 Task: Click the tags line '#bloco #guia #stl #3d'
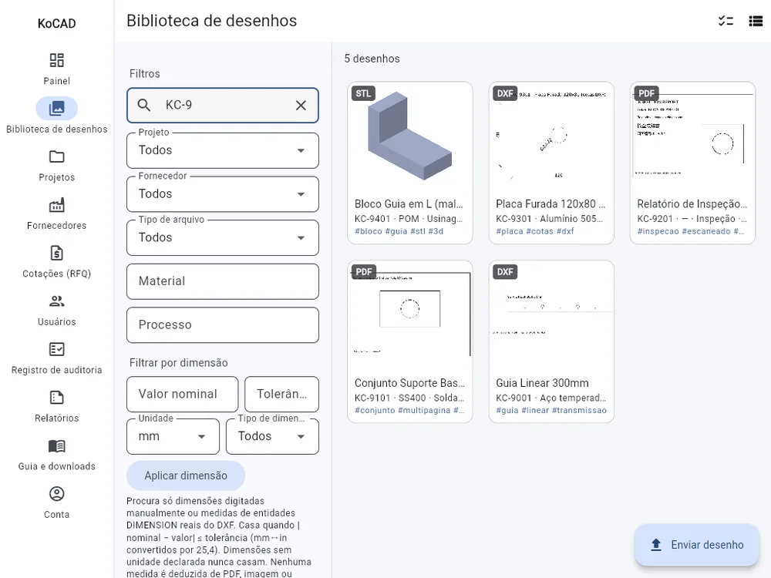click(399, 231)
